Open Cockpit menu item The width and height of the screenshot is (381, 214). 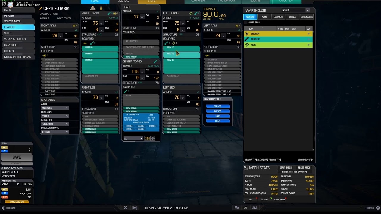click(18, 51)
